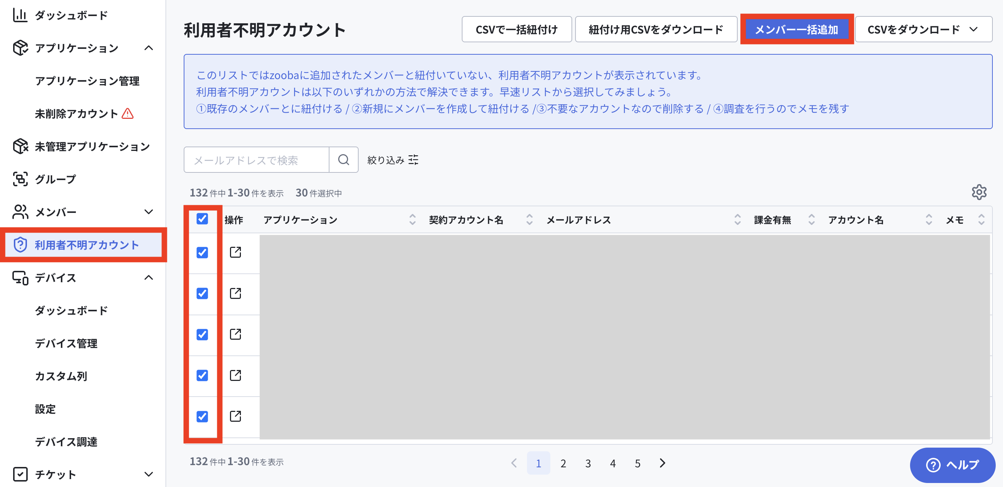Click the warning triangle next to 未削除アカウント

click(128, 114)
